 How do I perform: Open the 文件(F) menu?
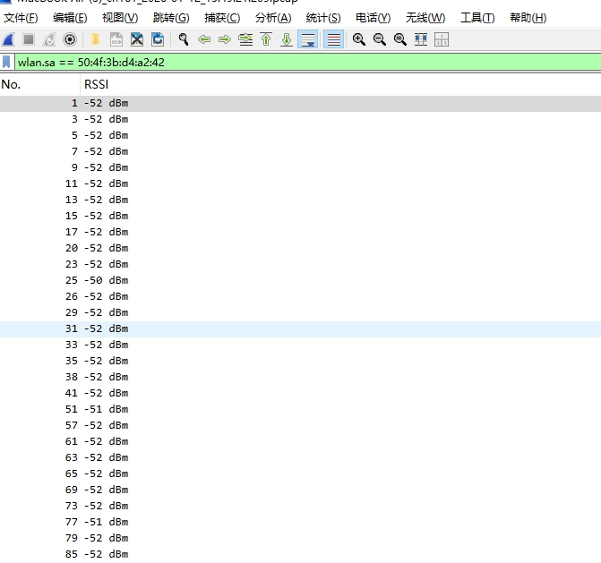[21, 18]
